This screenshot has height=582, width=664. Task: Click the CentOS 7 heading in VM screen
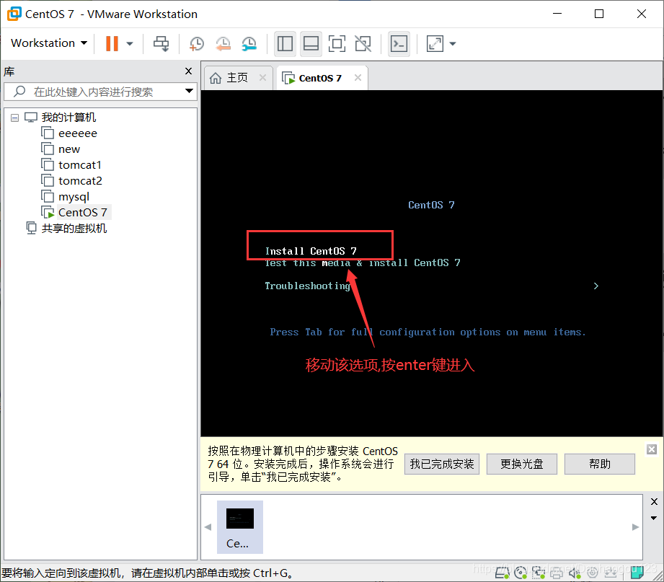click(x=431, y=205)
